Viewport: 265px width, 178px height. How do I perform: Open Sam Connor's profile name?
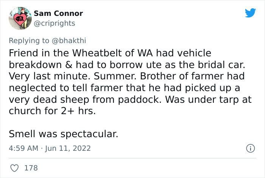58,13
